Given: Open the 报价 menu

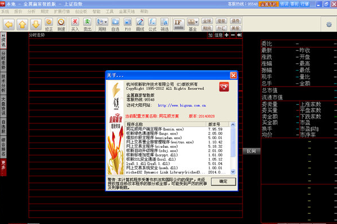Looking at the screenshot, I should [18, 11].
